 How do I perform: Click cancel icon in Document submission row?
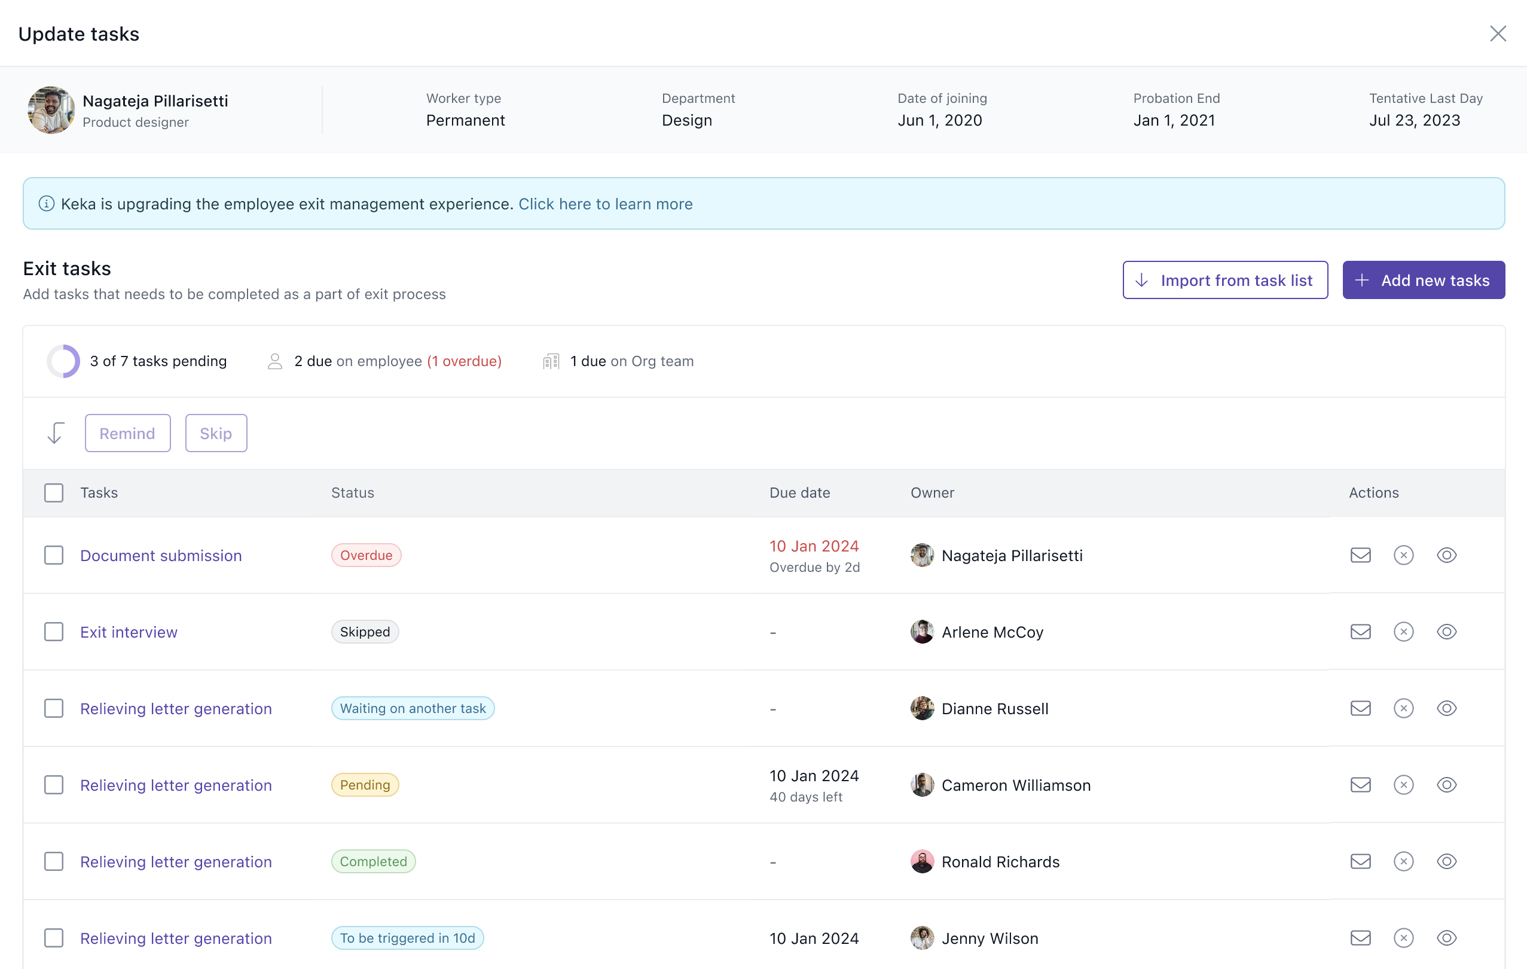click(1403, 555)
